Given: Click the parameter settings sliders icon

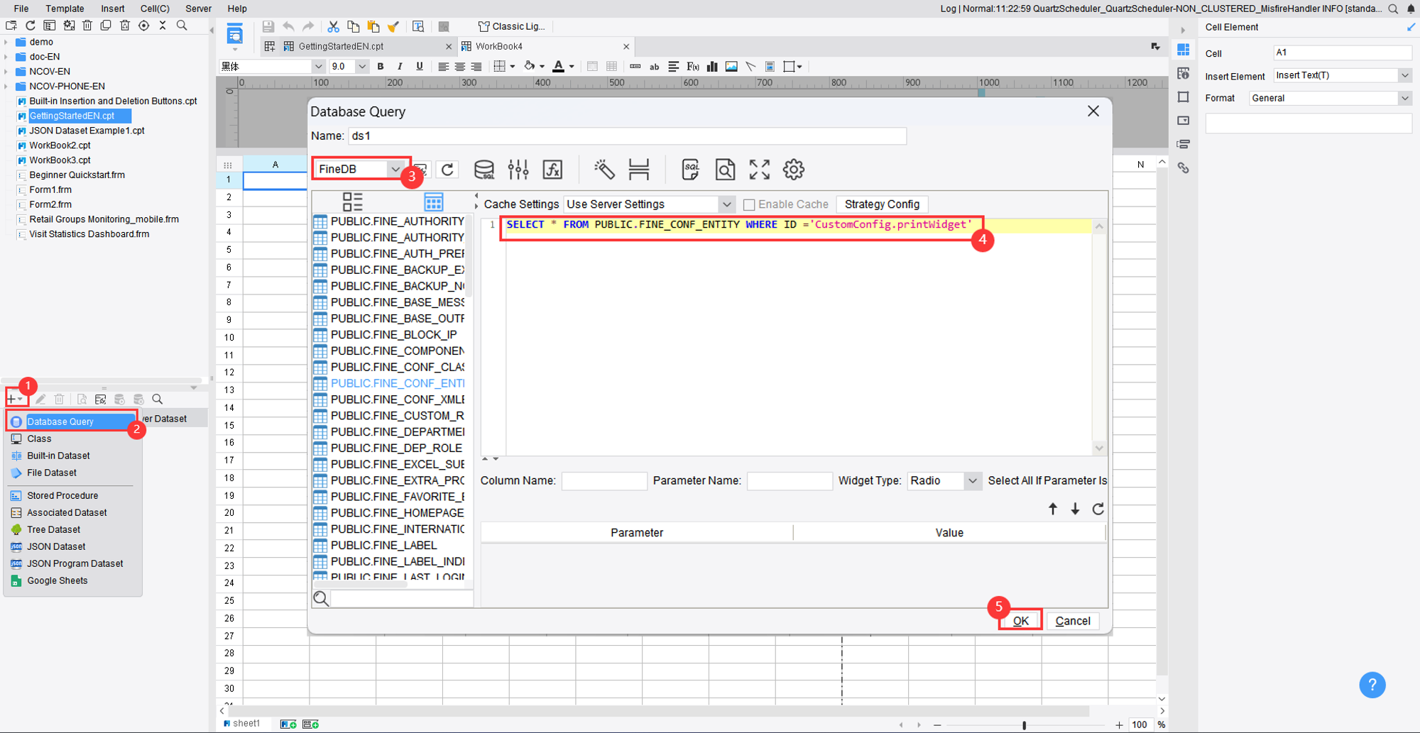Looking at the screenshot, I should click(518, 170).
